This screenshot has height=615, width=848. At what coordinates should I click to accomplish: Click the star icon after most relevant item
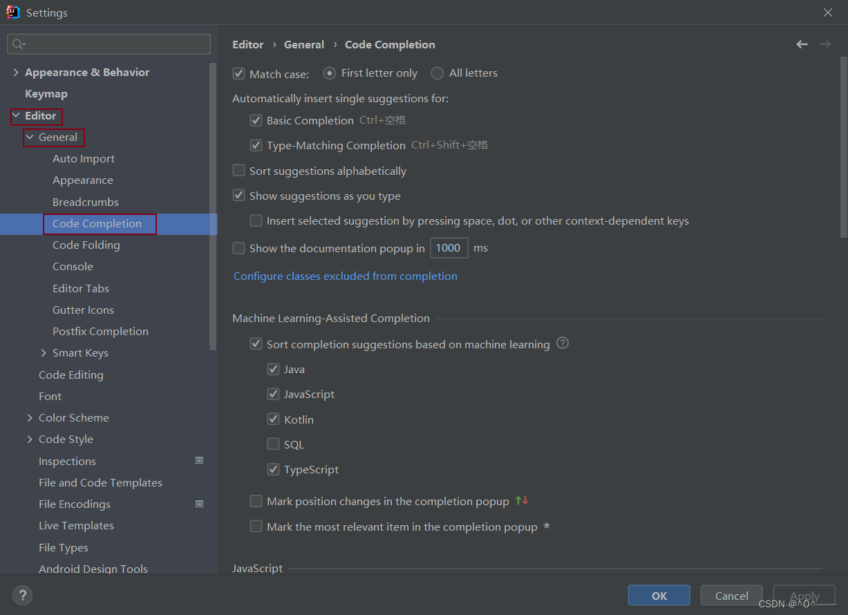pyautogui.click(x=547, y=526)
